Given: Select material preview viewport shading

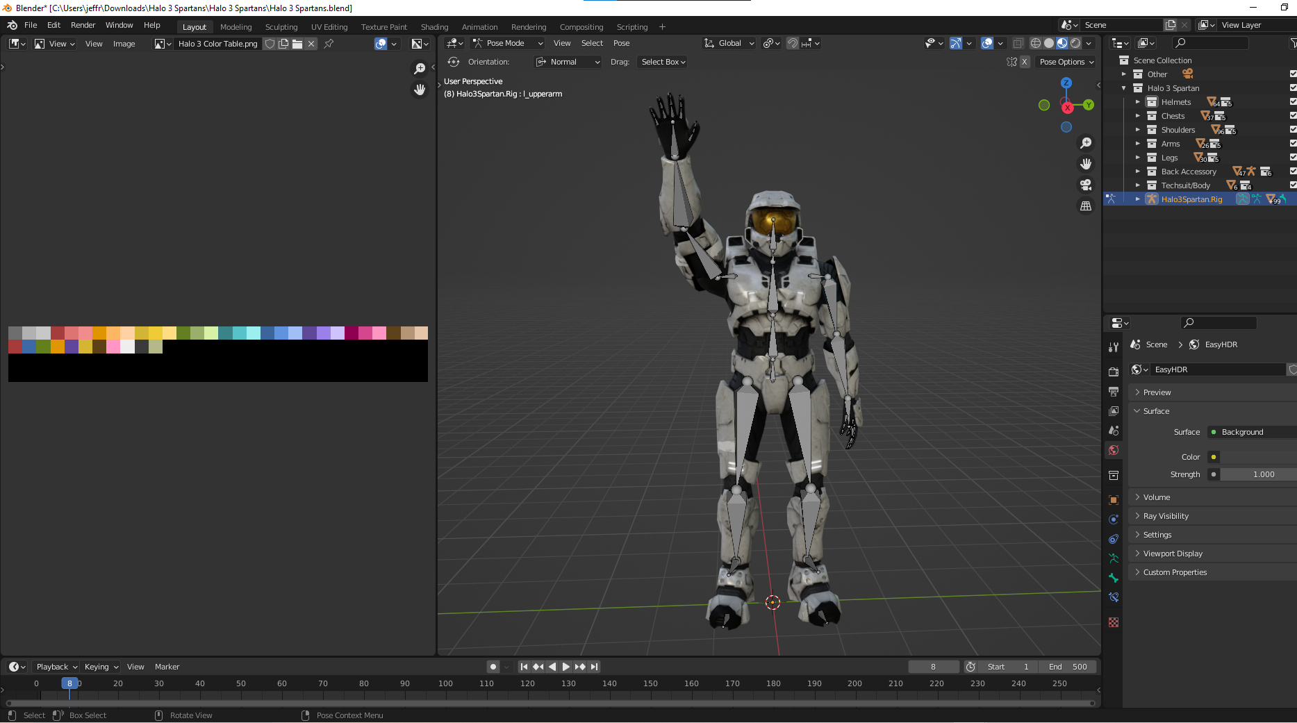Looking at the screenshot, I should (1062, 43).
